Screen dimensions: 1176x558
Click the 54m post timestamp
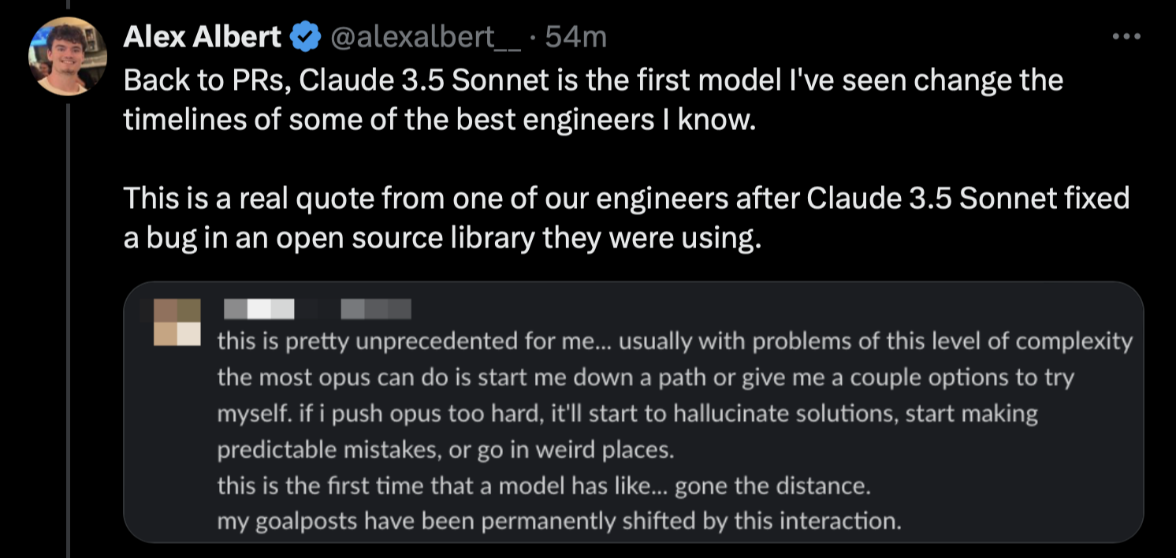pyautogui.click(x=576, y=37)
